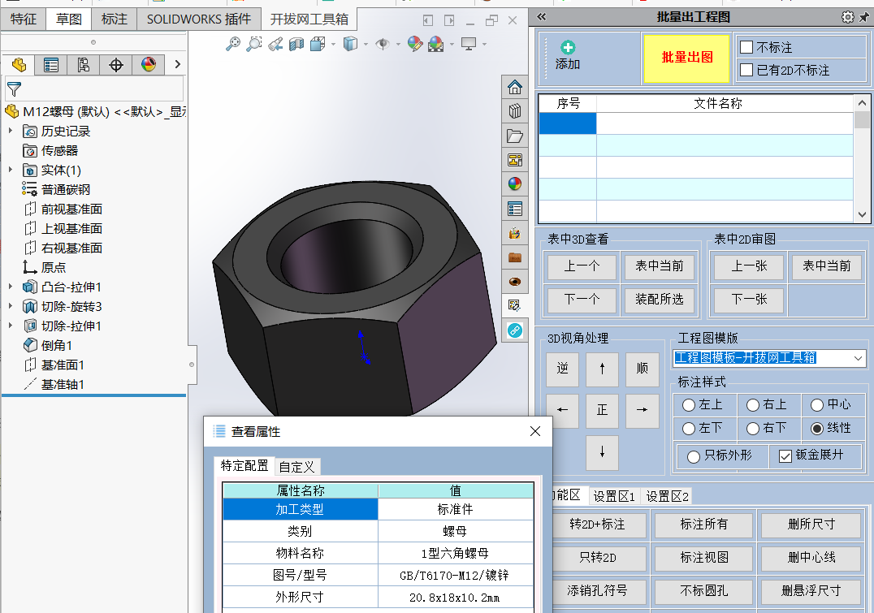Viewport: 874px width, 613px height.
Task: Switch to the 草图 ribbon tab
Action: pyautogui.click(x=68, y=19)
